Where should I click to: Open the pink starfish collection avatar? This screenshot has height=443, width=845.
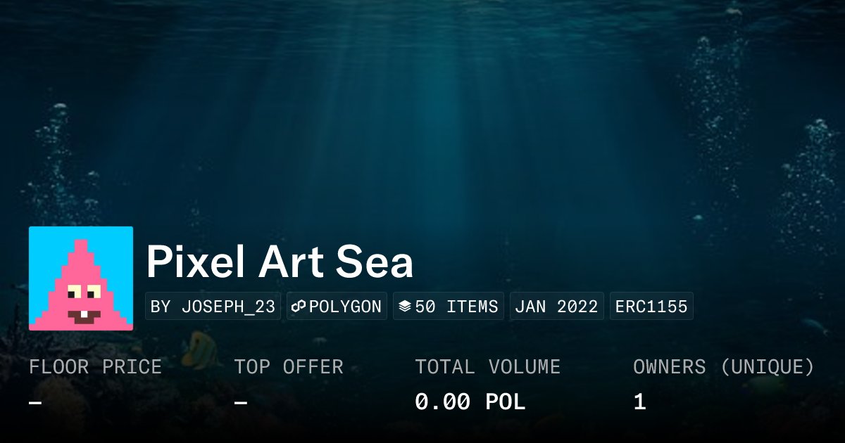click(81, 278)
